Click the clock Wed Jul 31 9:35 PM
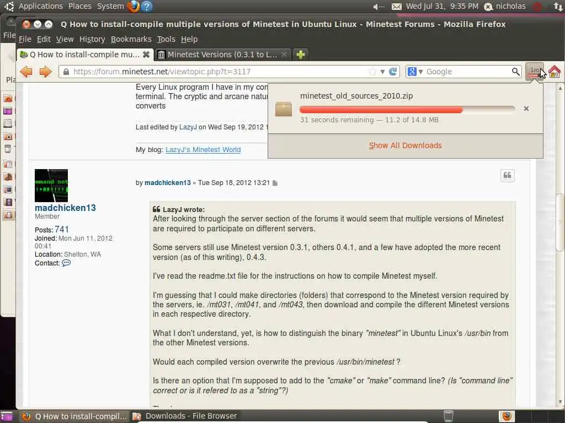This screenshot has height=423, width=565. pos(442,6)
